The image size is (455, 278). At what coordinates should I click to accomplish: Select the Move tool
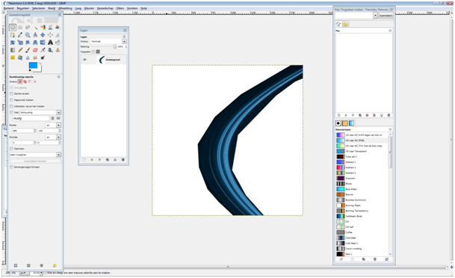[43, 35]
